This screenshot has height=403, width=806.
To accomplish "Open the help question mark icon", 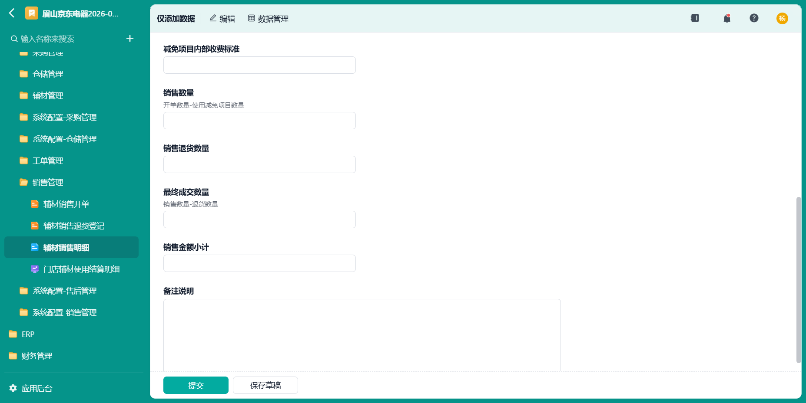I will coord(754,18).
